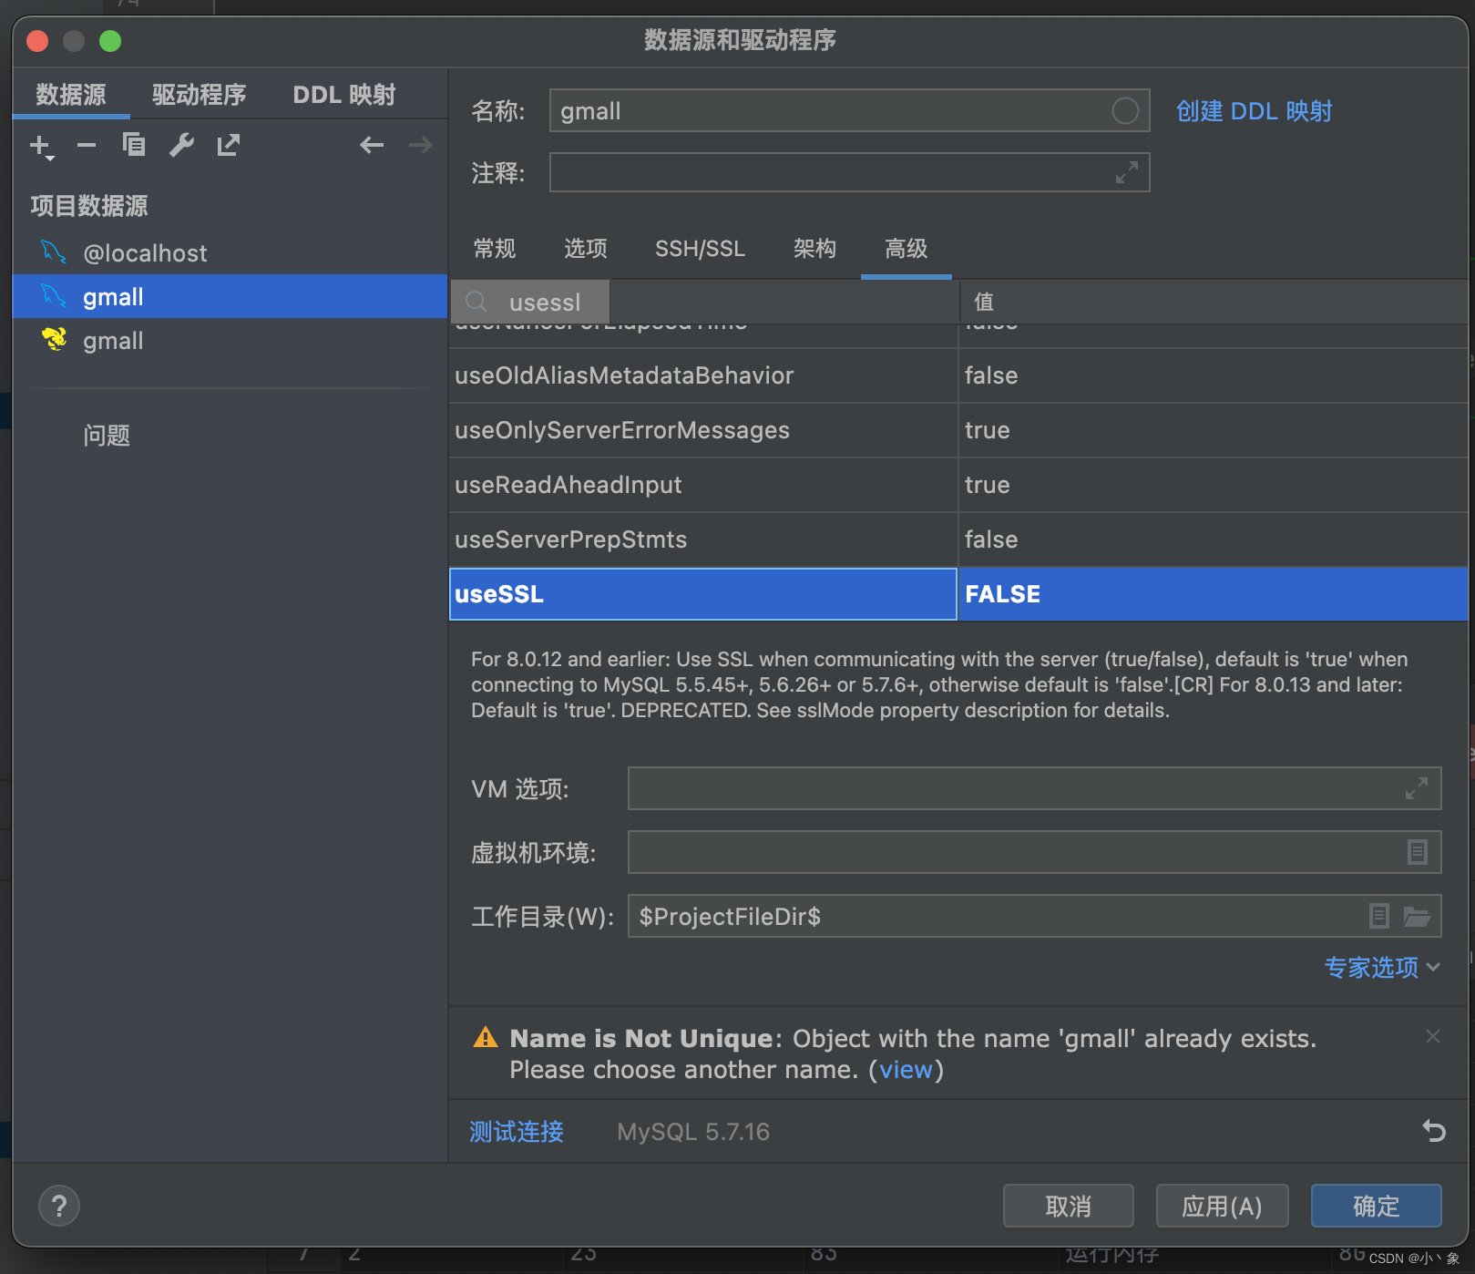
Task: Open driver settings with the wrench icon
Action: (181, 145)
